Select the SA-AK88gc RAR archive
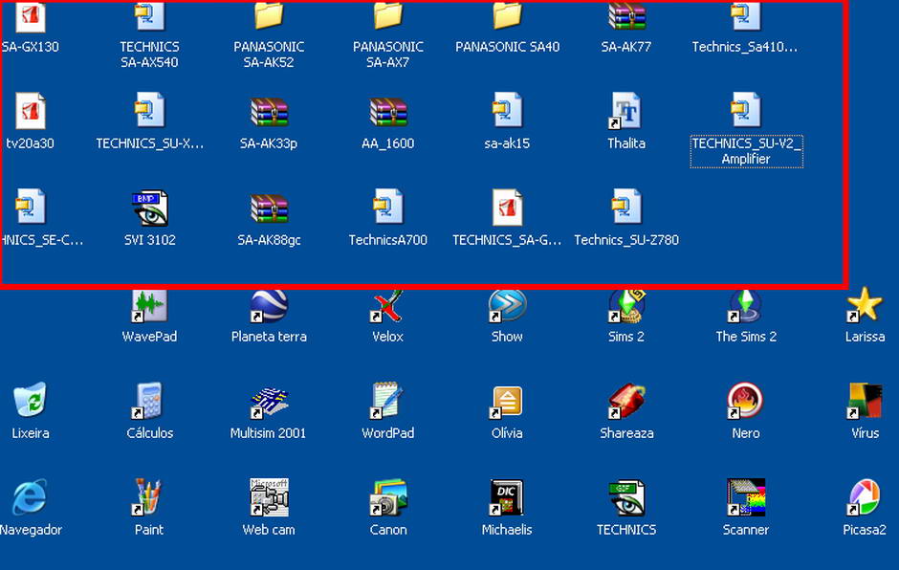Screen dimensions: 899x570 269,208
